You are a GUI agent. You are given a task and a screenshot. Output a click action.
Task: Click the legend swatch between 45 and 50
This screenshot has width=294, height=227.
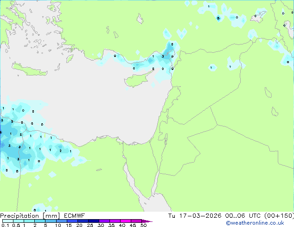[x=136, y=221]
